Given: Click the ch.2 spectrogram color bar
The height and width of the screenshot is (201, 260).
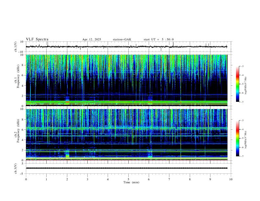Looking at the screenshot, I should coord(237,138).
